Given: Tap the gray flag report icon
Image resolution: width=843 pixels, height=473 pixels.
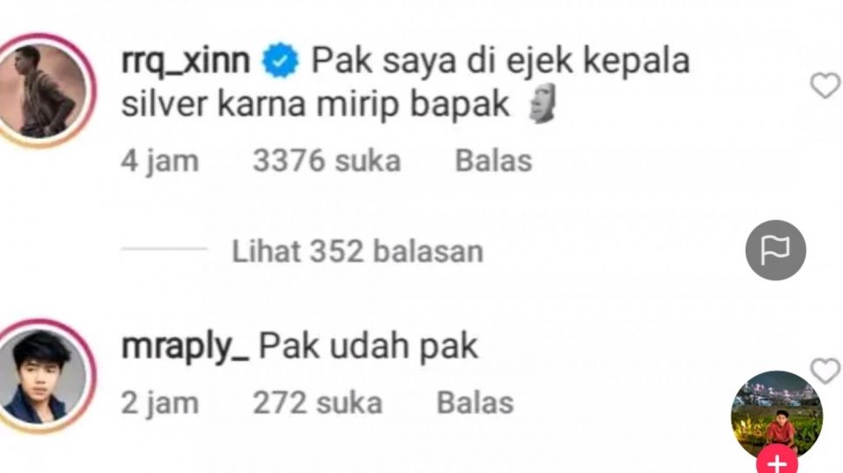Looking at the screenshot, I should [775, 250].
